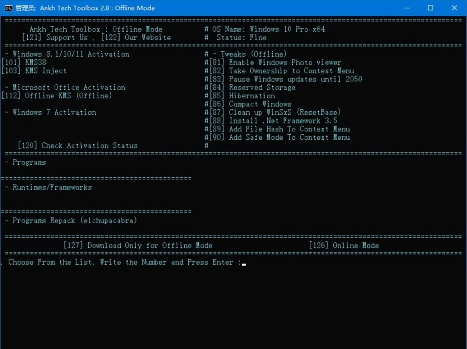Select '[81] Enable Windows Photo viewer'
This screenshot has width=467, height=349.
click(x=275, y=62)
